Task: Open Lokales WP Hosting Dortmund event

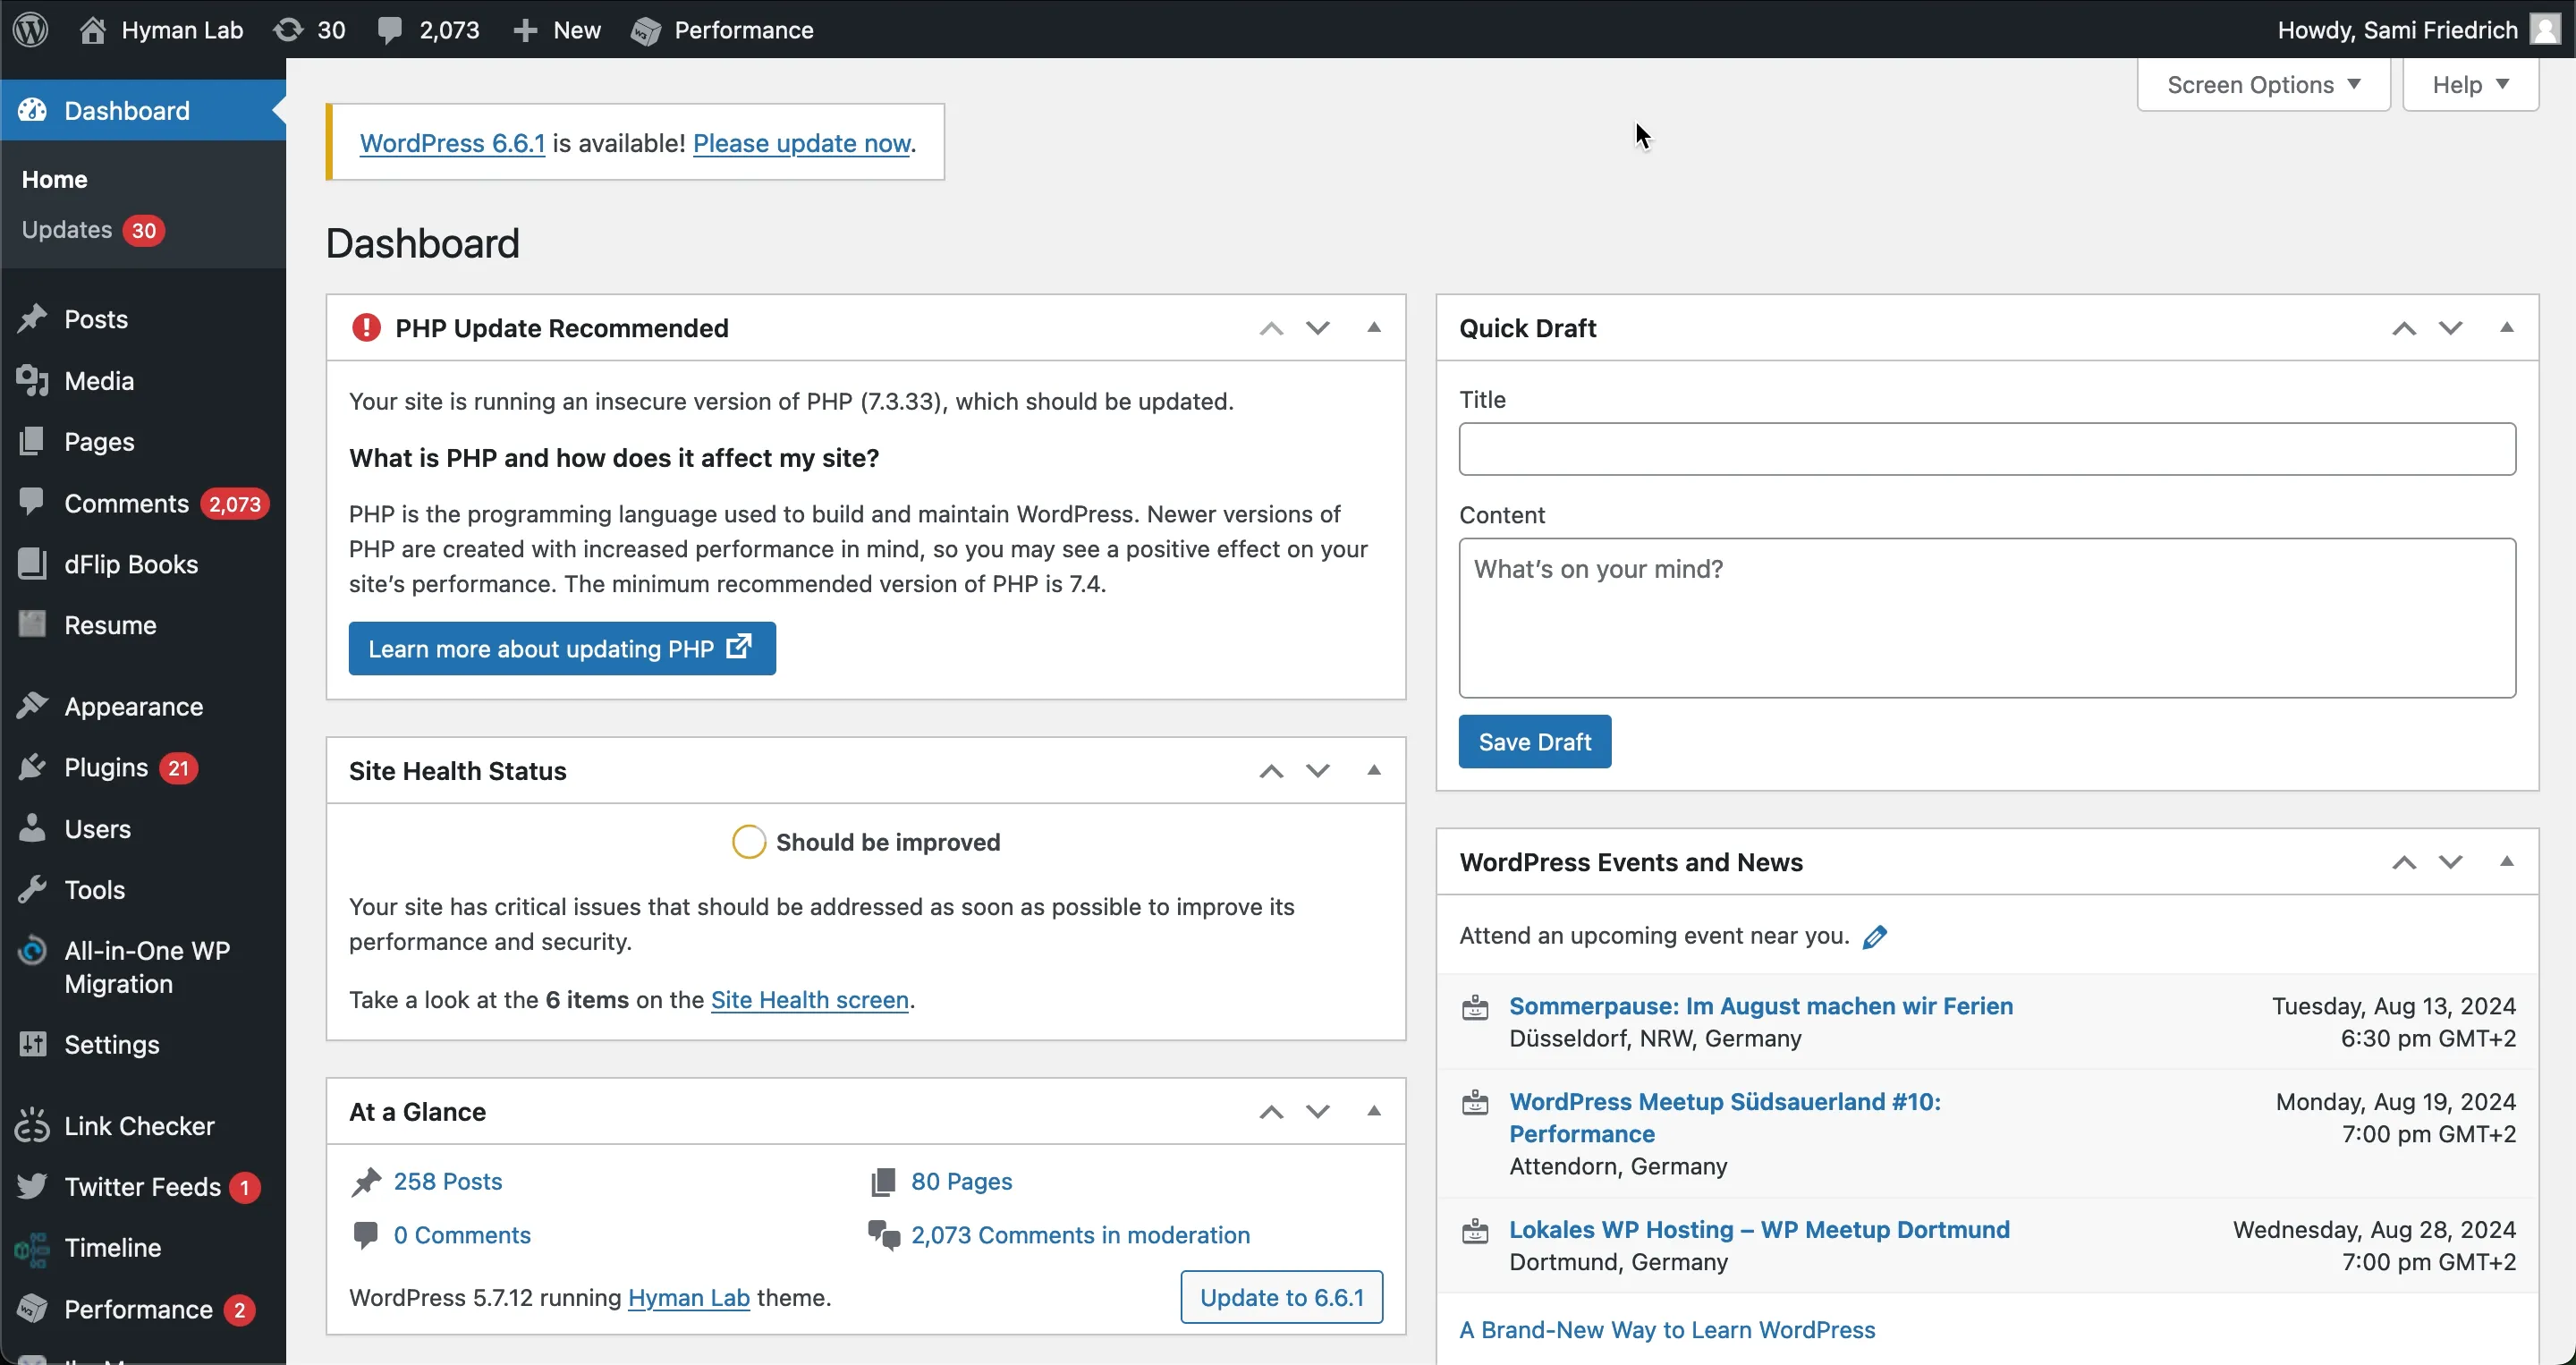Action: [1759, 1229]
